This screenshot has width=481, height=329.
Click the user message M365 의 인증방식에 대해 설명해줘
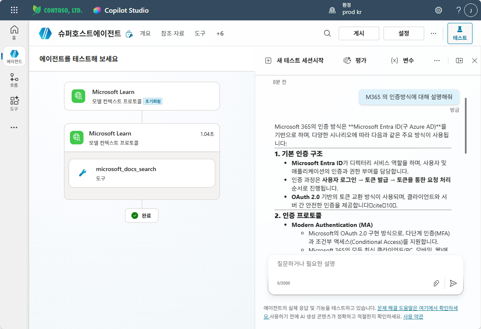(409, 97)
